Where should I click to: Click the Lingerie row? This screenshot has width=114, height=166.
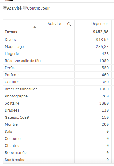[57, 54]
